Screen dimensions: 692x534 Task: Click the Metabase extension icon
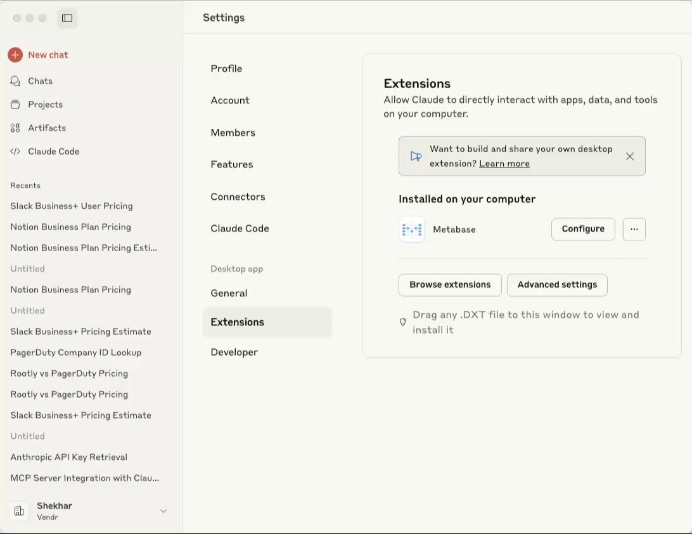pyautogui.click(x=412, y=230)
